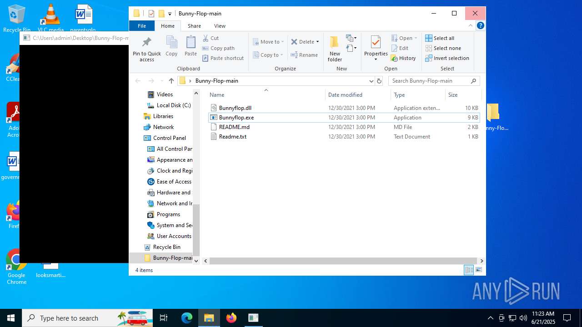Open Quick Access Toolbar customize dropdown
This screenshot has width=582, height=327.
(170, 14)
